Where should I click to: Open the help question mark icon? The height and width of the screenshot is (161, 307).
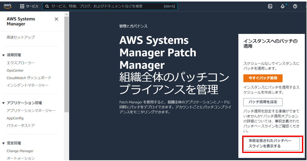click(x=295, y=7)
